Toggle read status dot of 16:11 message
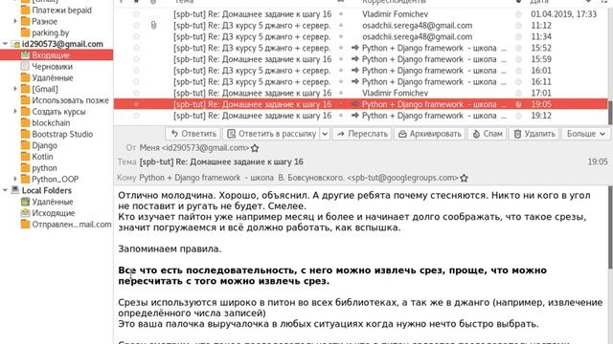This screenshot has height=344, width=613. [341, 82]
